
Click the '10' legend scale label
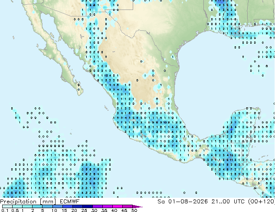click(x=54, y=210)
